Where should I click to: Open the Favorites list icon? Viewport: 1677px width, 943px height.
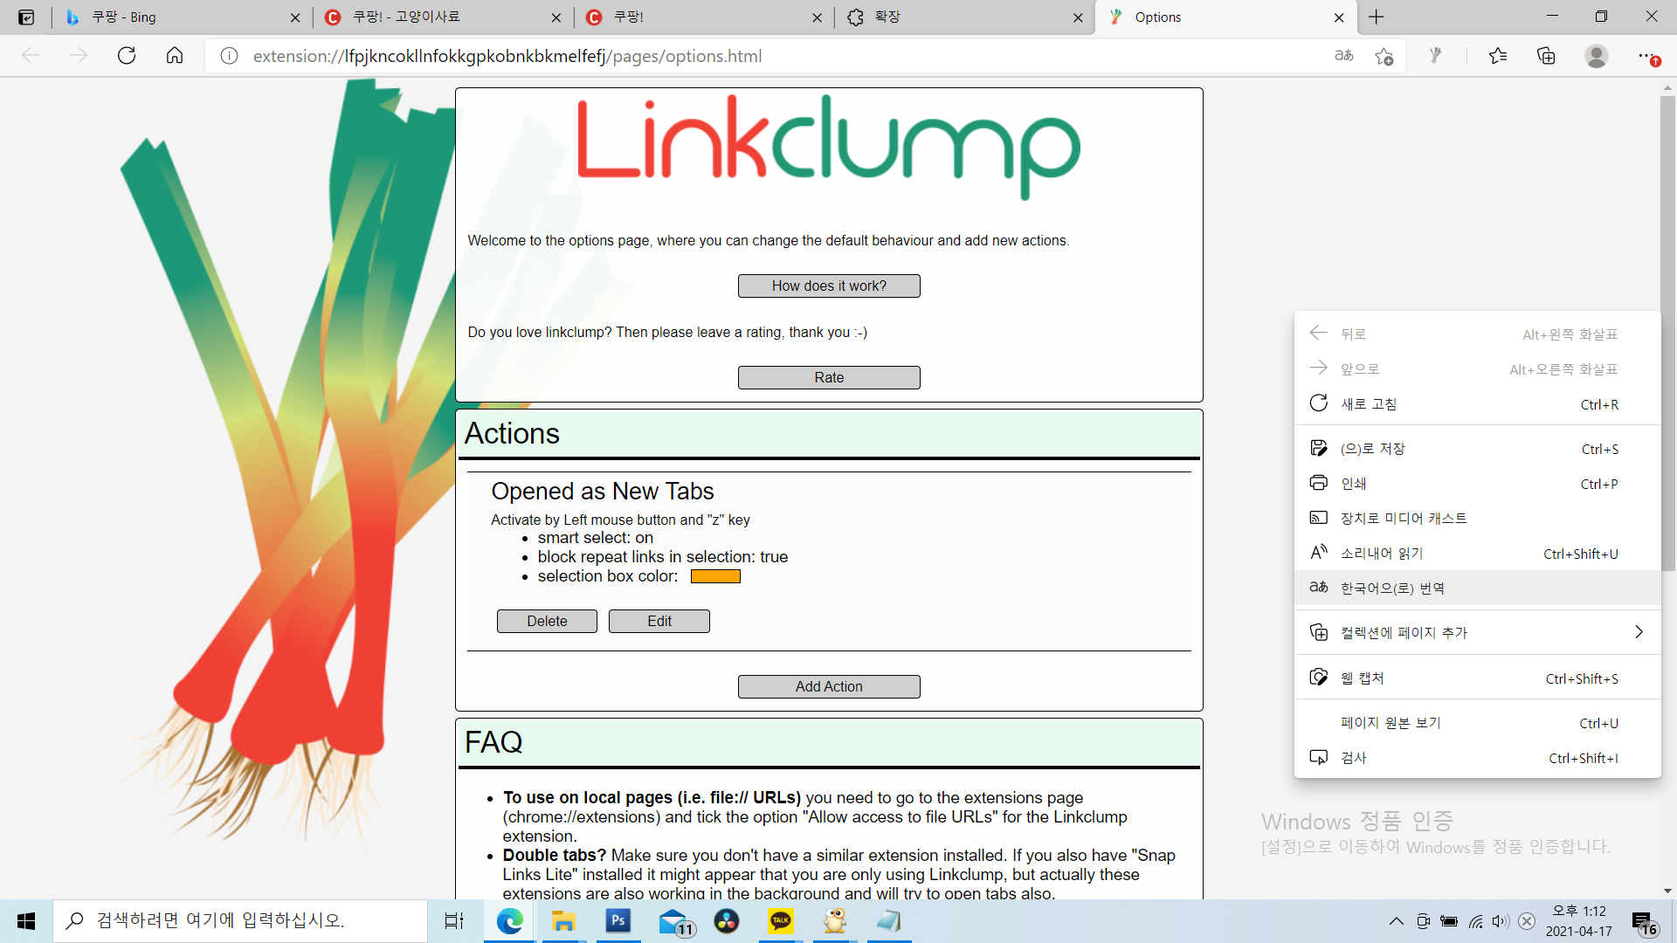[1498, 56]
